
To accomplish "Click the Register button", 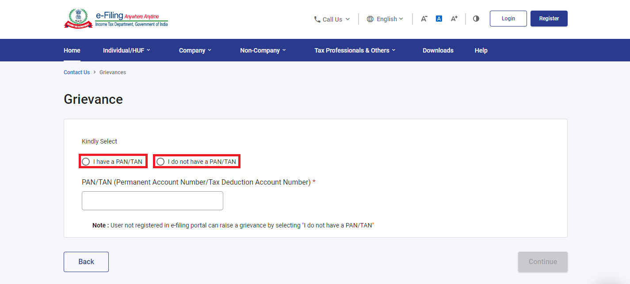I will 549,19.
